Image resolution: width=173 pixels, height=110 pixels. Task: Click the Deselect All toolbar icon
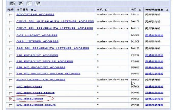point(21,4)
